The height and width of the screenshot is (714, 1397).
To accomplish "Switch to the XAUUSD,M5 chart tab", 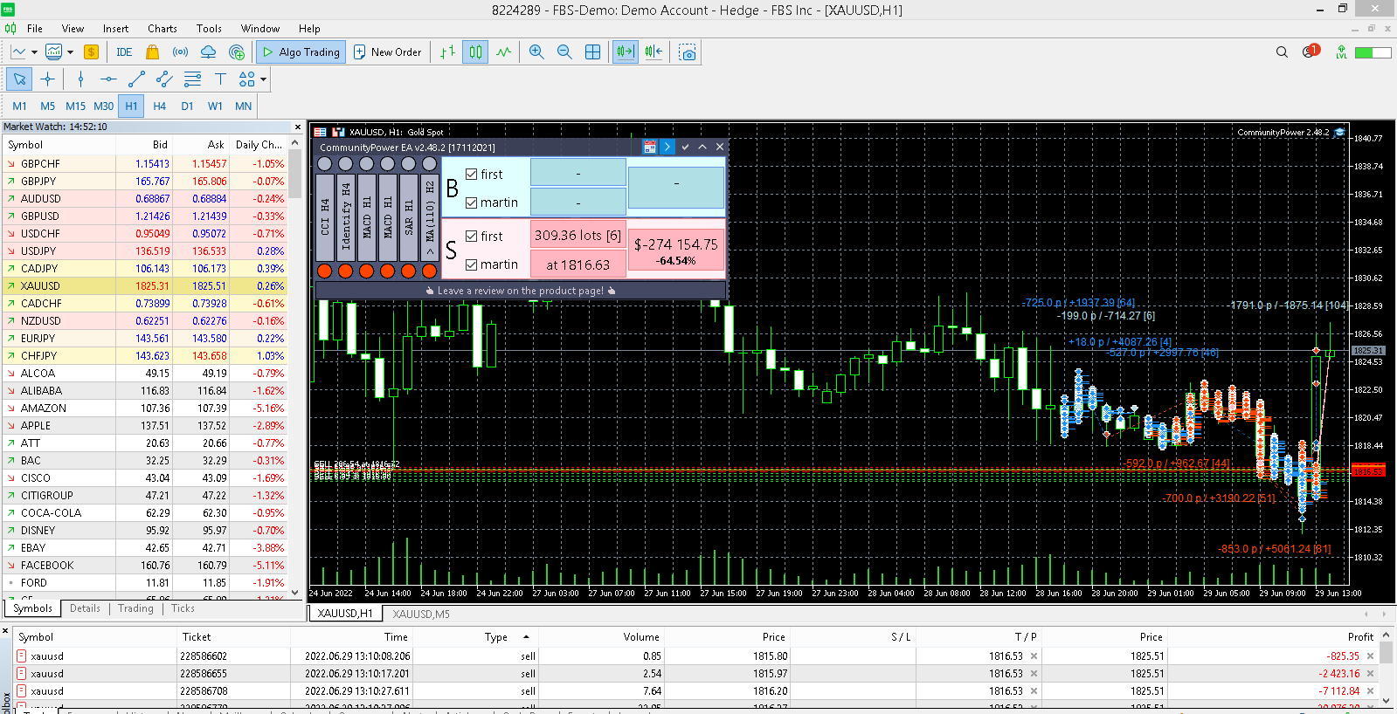I will tap(421, 614).
